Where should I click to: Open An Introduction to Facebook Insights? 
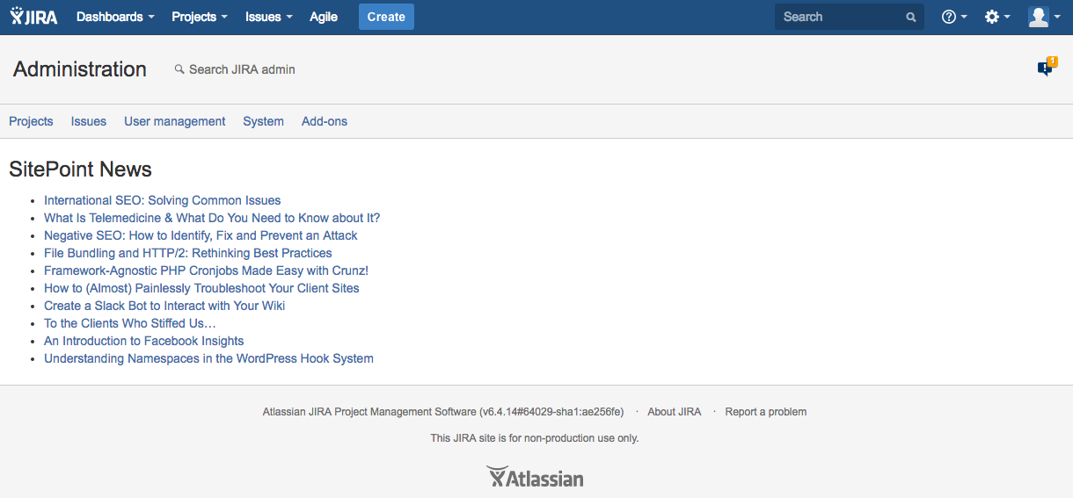pos(144,341)
